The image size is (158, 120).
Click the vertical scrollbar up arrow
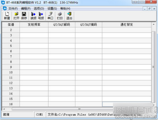154,25
